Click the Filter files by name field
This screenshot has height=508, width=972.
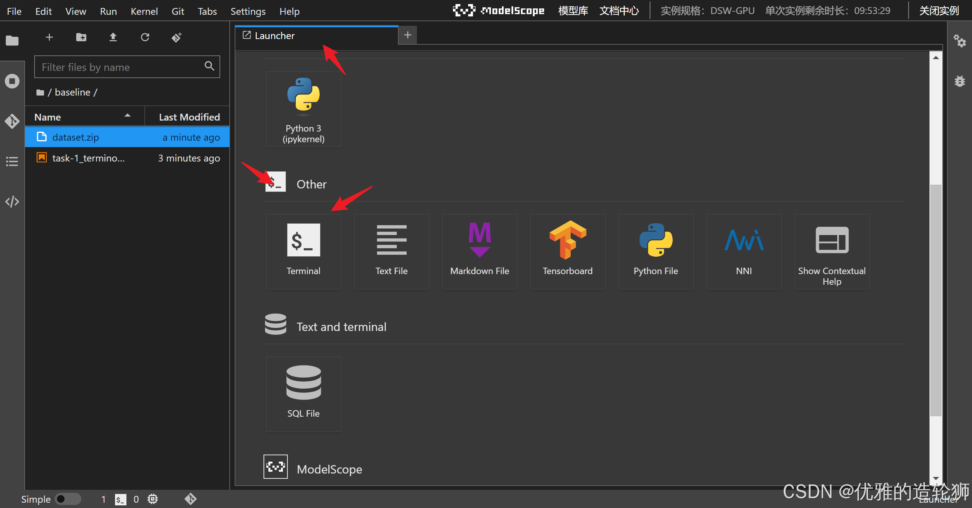[x=121, y=67]
